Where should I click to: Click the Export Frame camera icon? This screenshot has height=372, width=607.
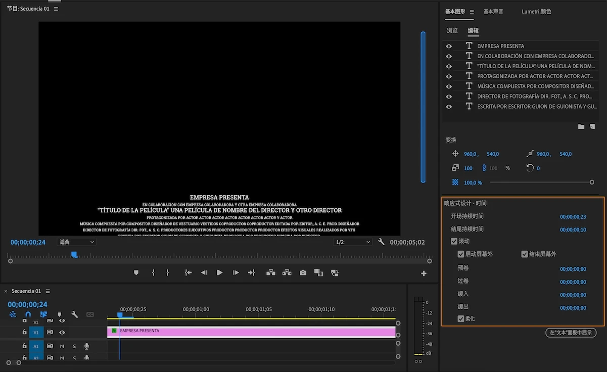(303, 273)
